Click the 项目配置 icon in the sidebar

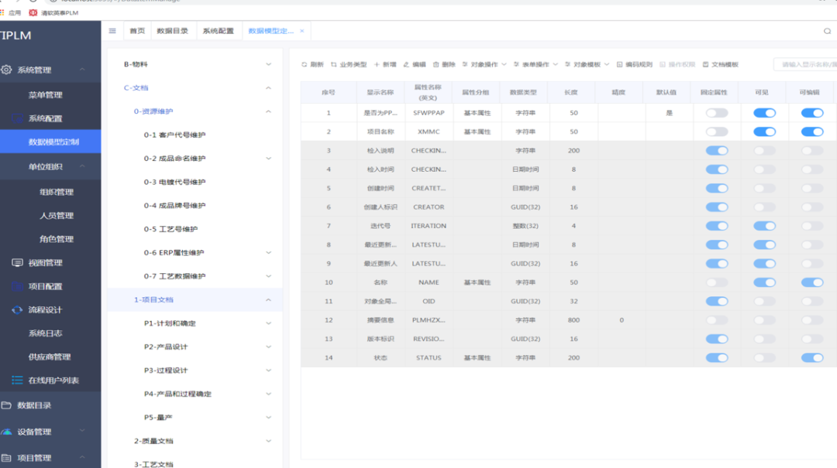click(17, 286)
